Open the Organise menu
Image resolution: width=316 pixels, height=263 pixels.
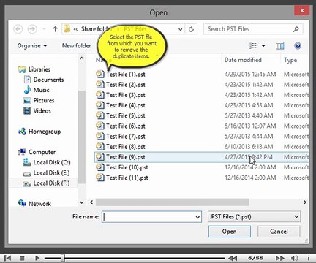coord(32,46)
